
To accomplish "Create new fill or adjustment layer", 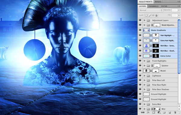I will (159, 113).
